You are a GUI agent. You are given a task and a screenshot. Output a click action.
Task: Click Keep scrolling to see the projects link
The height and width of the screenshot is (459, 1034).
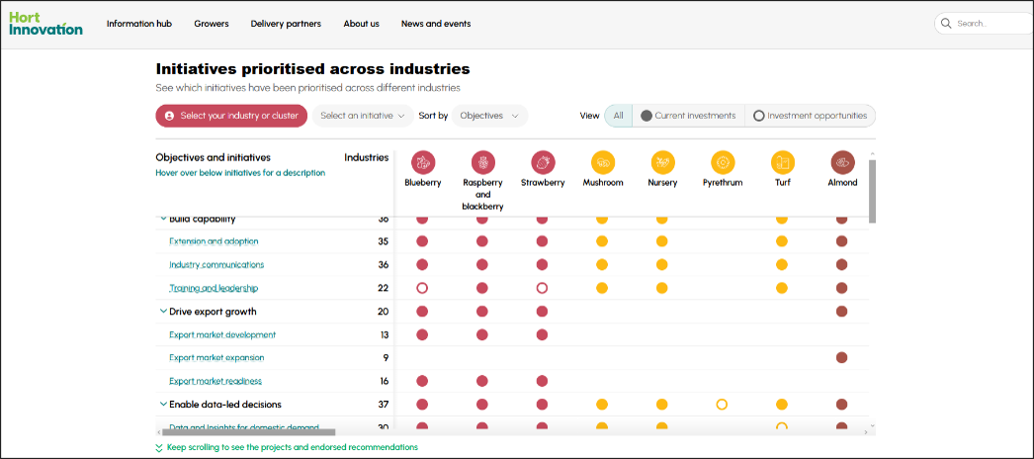tap(293, 447)
